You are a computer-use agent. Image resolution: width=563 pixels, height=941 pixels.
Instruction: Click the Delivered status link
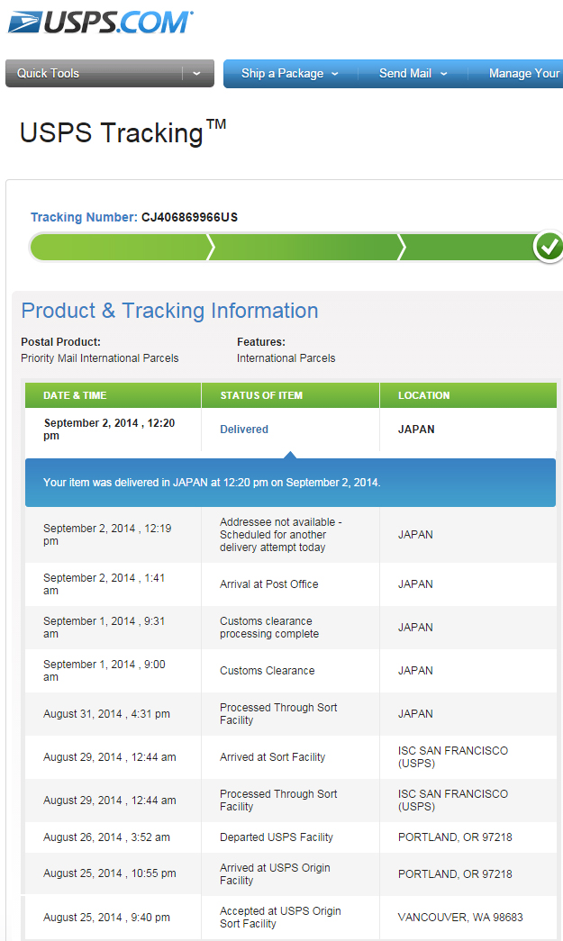pyautogui.click(x=244, y=430)
